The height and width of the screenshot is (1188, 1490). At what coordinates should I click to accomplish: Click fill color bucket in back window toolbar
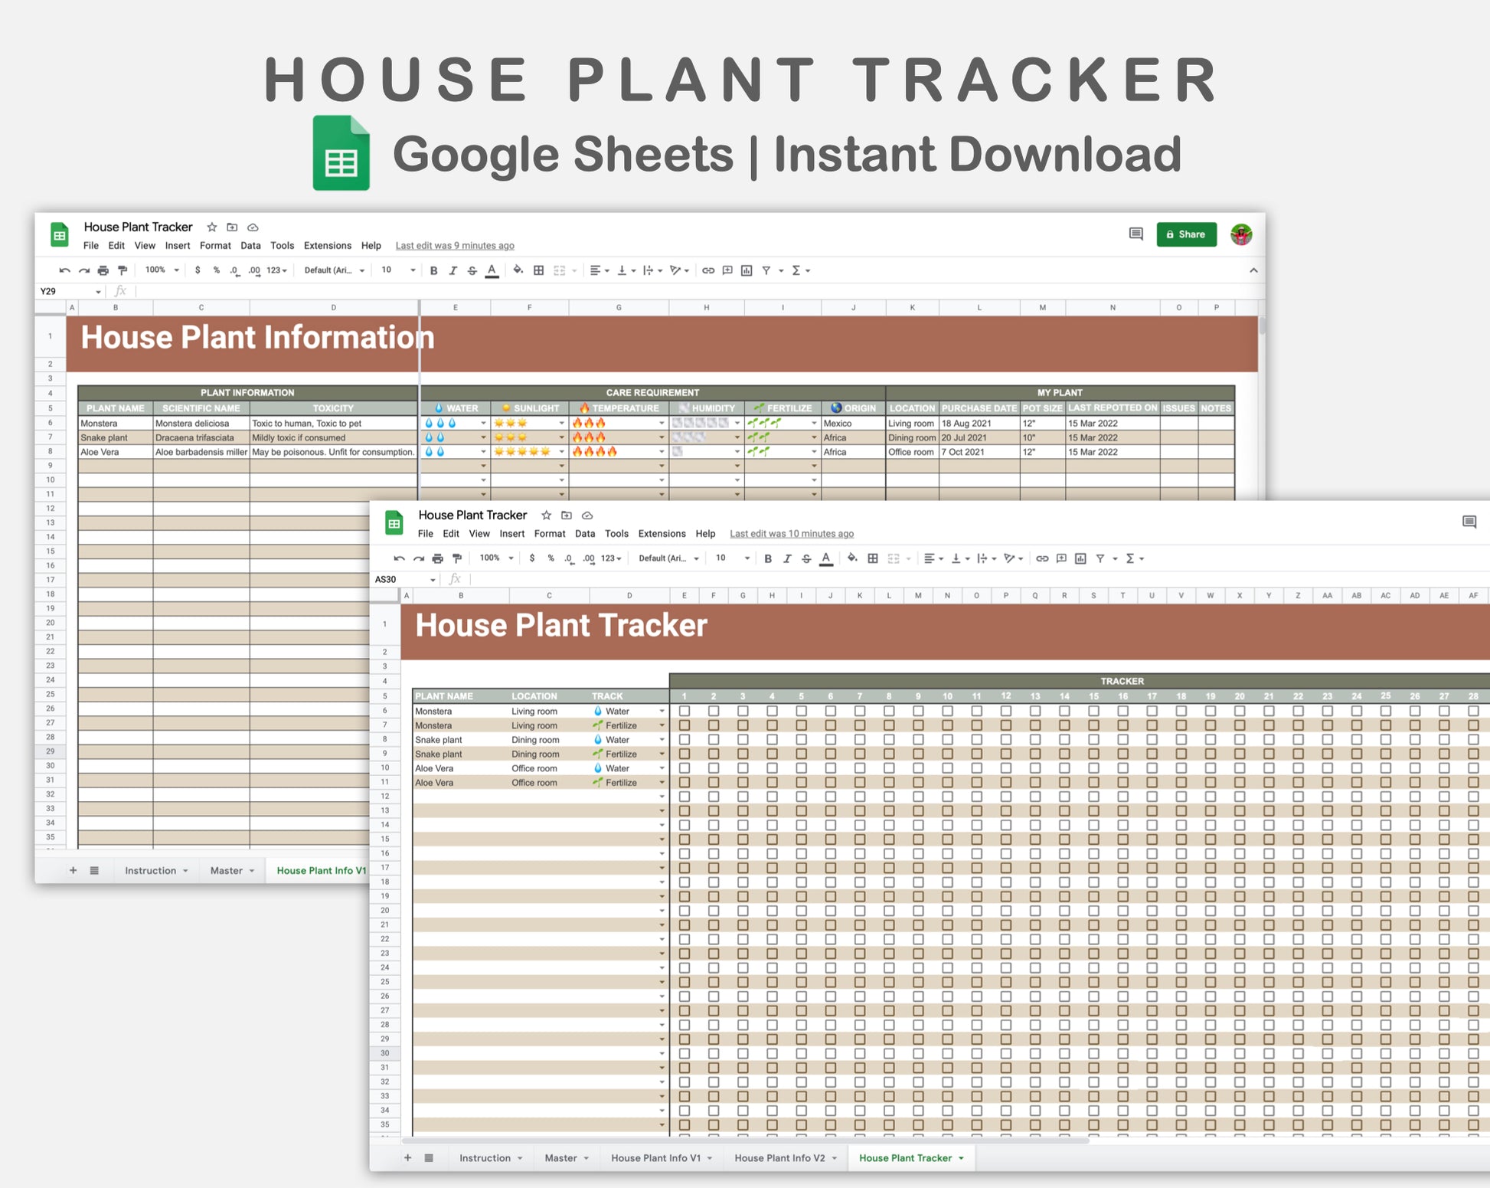click(x=518, y=270)
